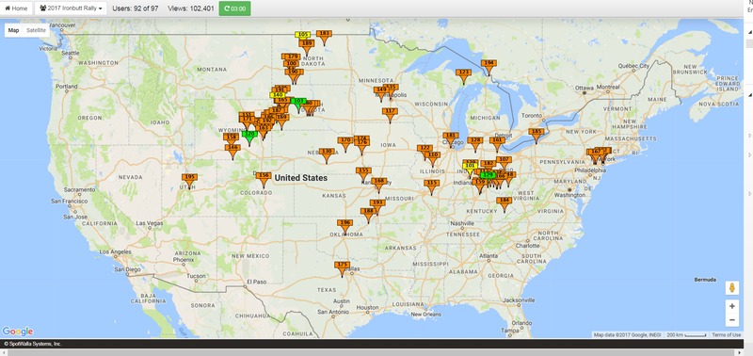Select the Street View pegman icon
The width and height of the screenshot is (753, 356).
click(x=732, y=288)
